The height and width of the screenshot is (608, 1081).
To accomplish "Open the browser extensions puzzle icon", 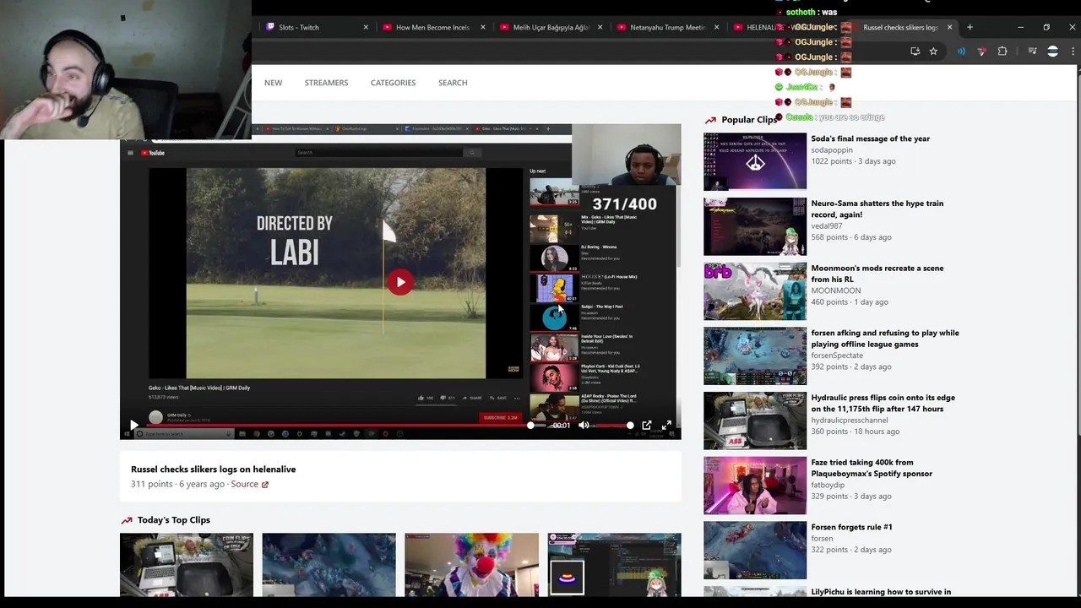I will click(1002, 52).
